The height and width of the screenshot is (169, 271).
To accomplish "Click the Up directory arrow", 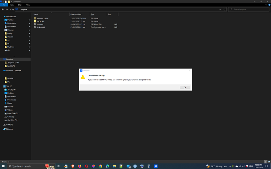I will [13, 9].
